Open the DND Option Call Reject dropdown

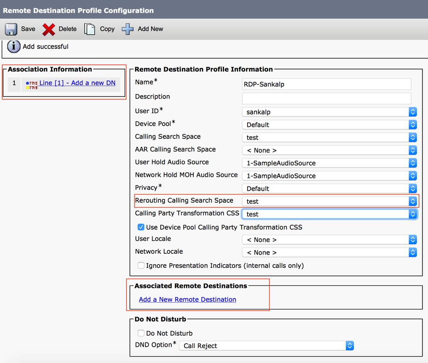coord(266,346)
